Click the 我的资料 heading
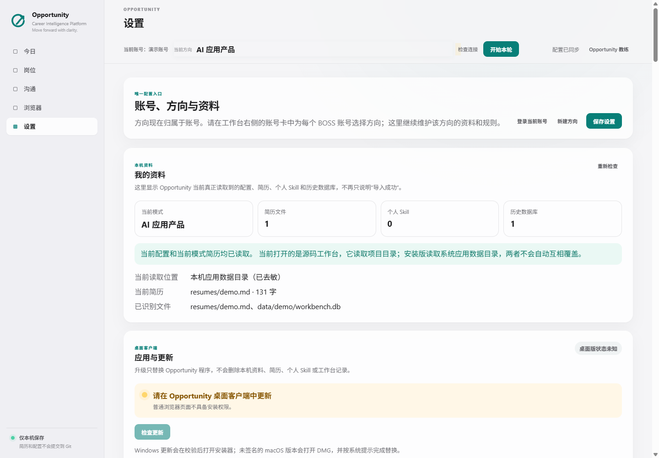Viewport: 659px width, 458px height. [150, 175]
